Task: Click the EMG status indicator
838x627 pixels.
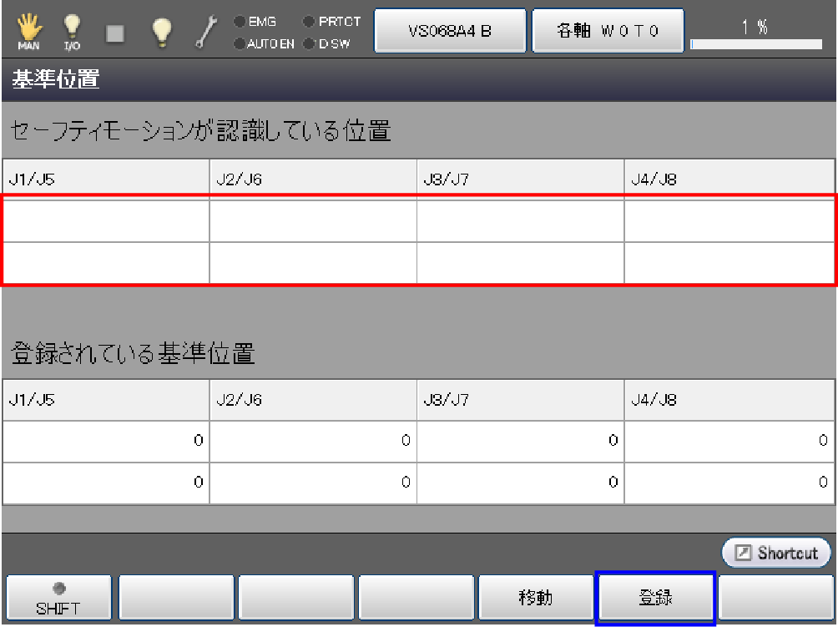Action: point(240,22)
